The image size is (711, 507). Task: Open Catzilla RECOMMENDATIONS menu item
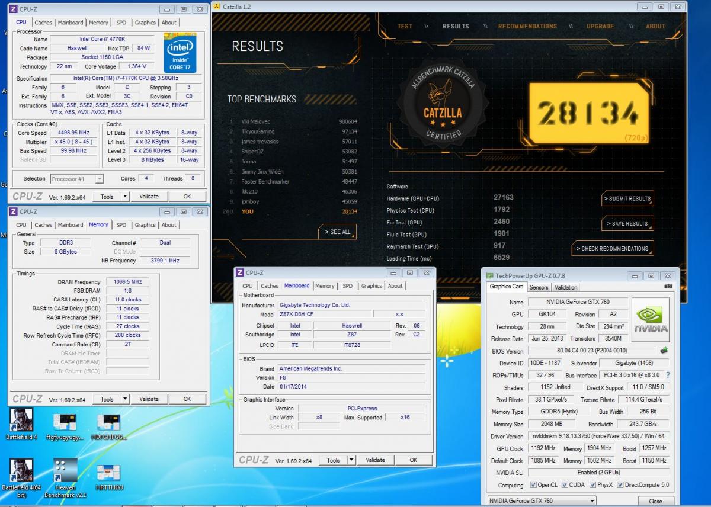[x=527, y=26]
